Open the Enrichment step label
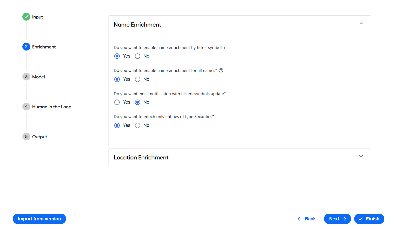 (44, 47)
